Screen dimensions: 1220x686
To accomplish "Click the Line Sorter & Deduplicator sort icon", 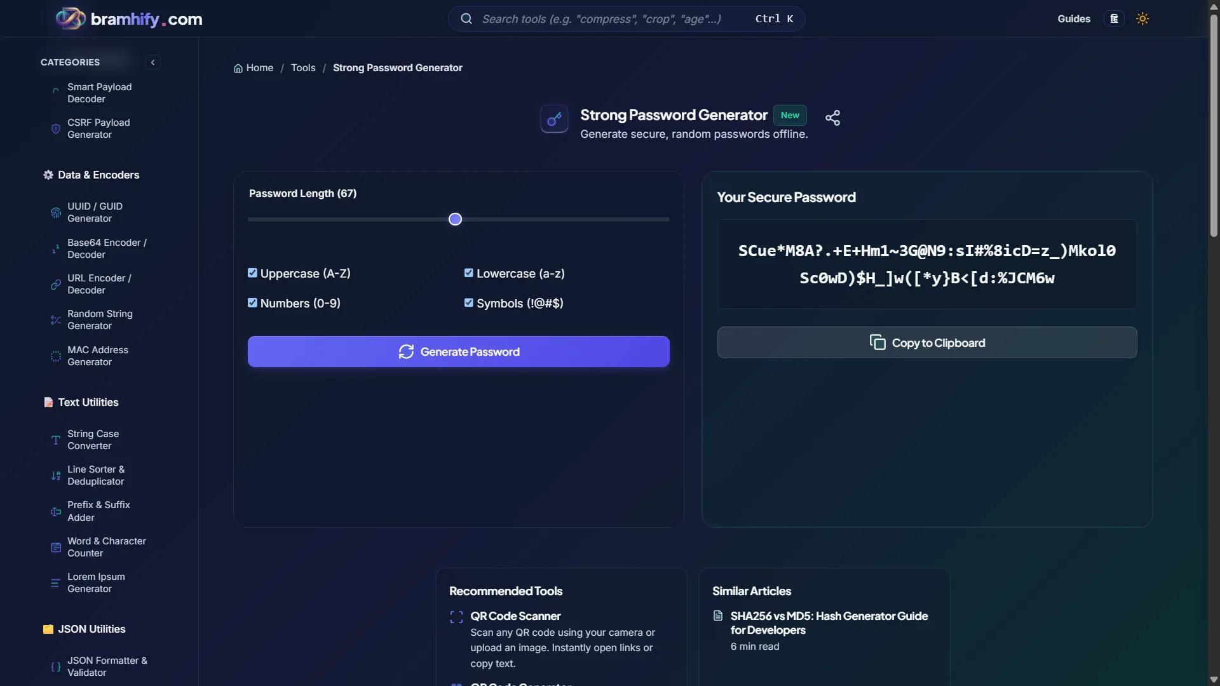I will click(x=56, y=476).
